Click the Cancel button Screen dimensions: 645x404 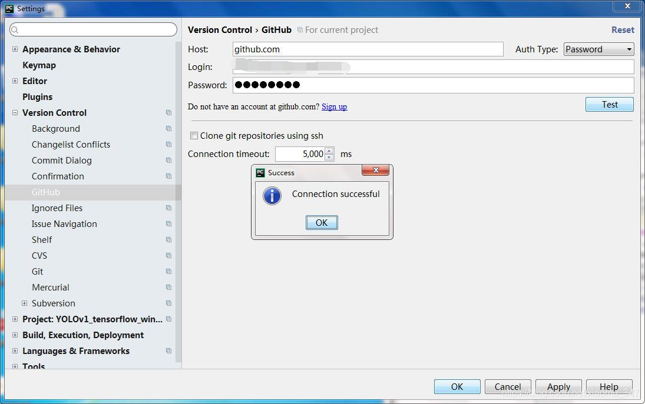[x=508, y=387]
